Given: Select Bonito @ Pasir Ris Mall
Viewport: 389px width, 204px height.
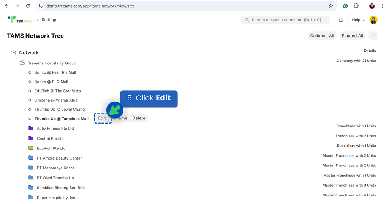Looking at the screenshot, I should click(x=55, y=72).
